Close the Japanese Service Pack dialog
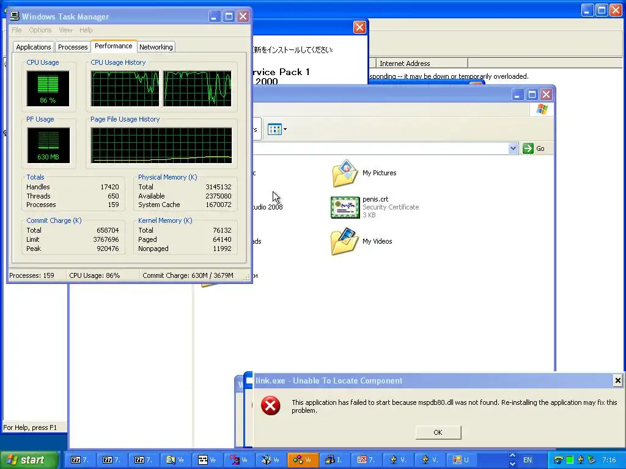 pos(359,27)
